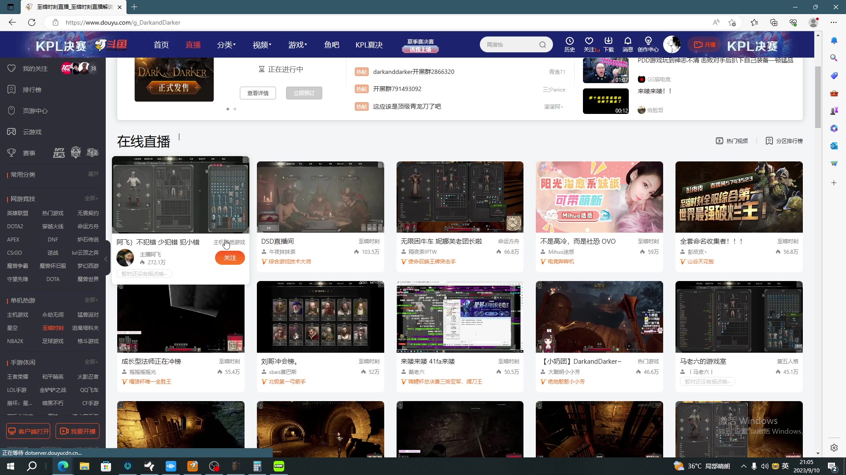Play the 01:07 video thumbnail
The width and height of the screenshot is (846, 475).
click(606, 70)
